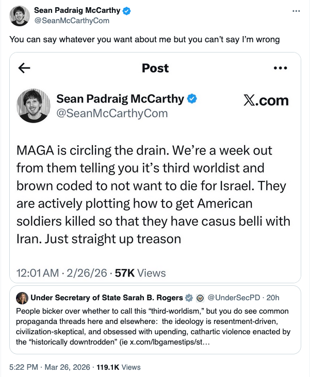Click the Post heading in the embedded screenshot
This screenshot has height=377, width=310.
[155, 68]
